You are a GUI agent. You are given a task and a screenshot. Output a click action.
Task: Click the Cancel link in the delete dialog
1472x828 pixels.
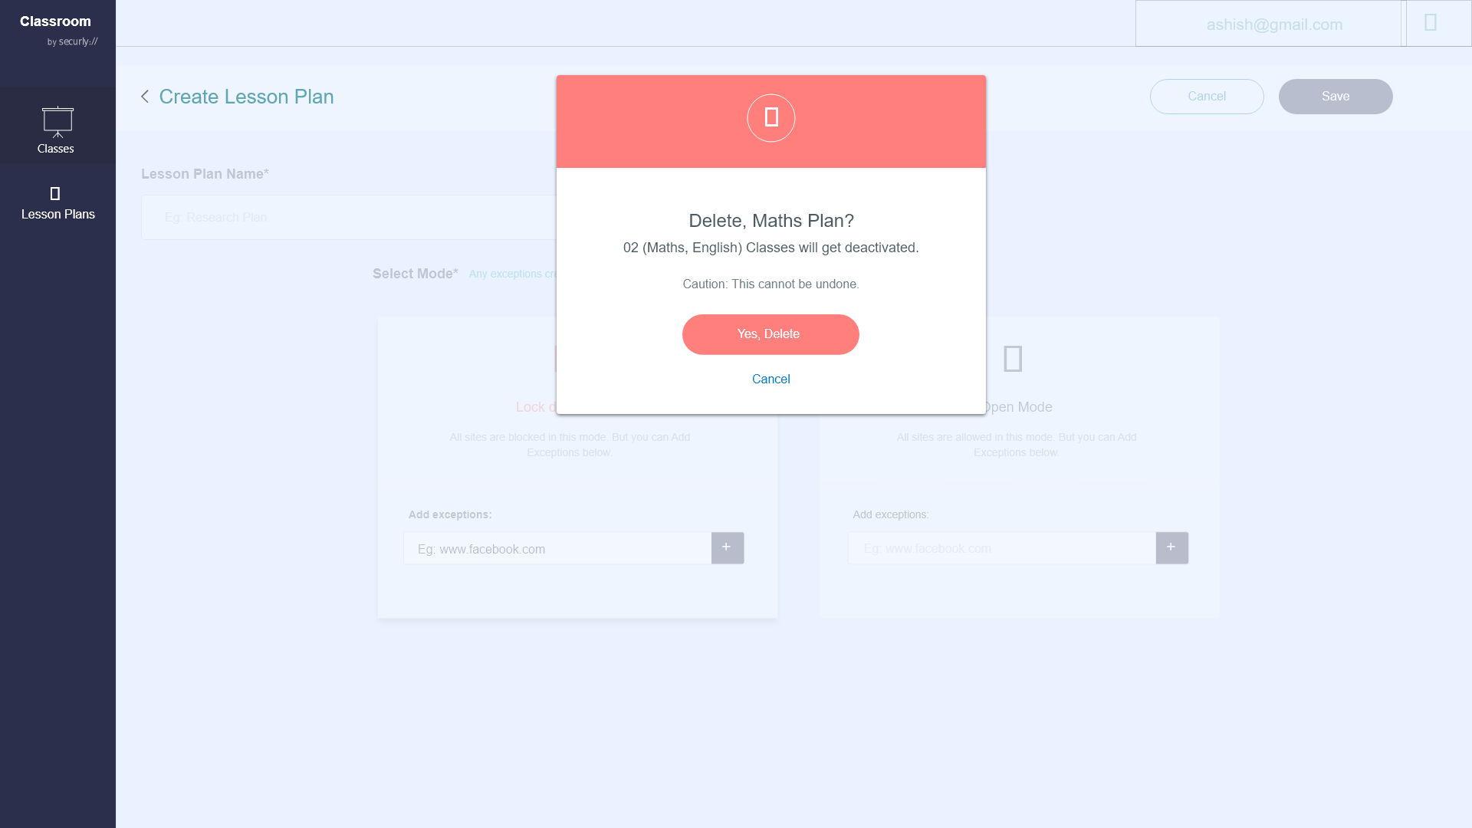tap(770, 379)
